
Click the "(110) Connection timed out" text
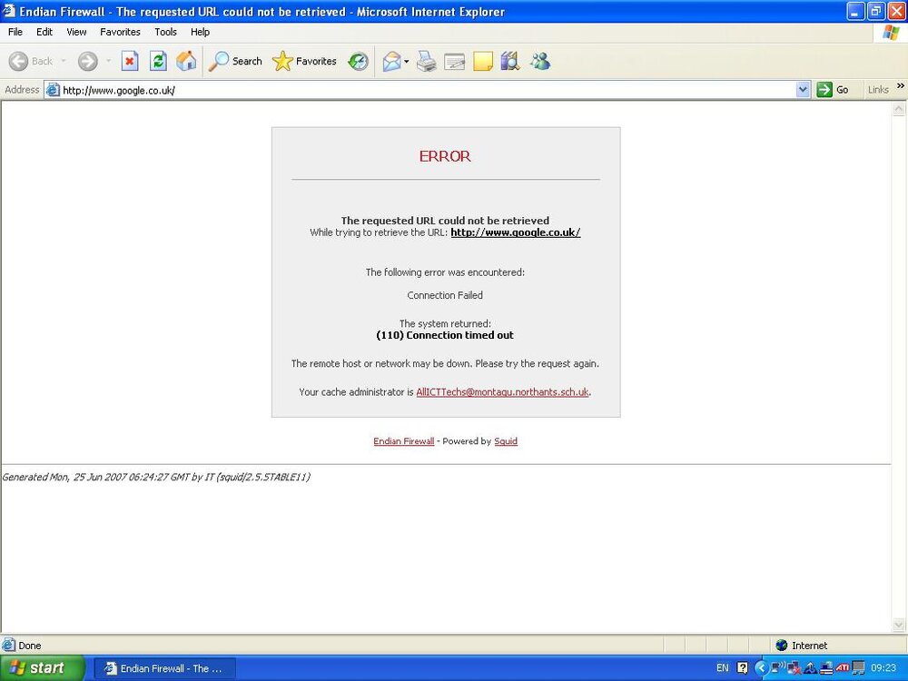point(445,335)
